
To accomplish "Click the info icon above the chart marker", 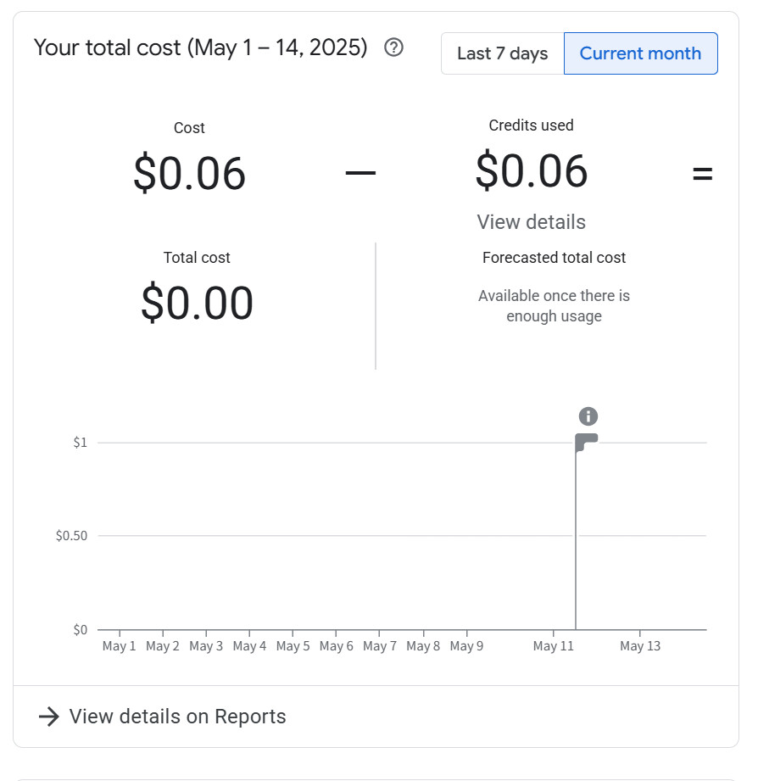I will (x=588, y=416).
